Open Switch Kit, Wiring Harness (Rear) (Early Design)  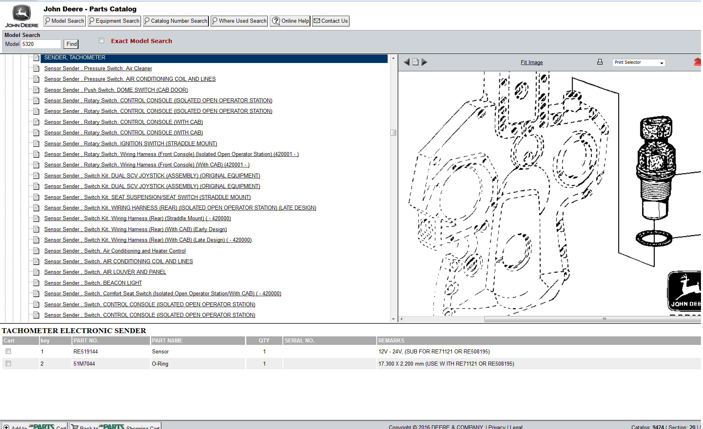[x=135, y=230]
